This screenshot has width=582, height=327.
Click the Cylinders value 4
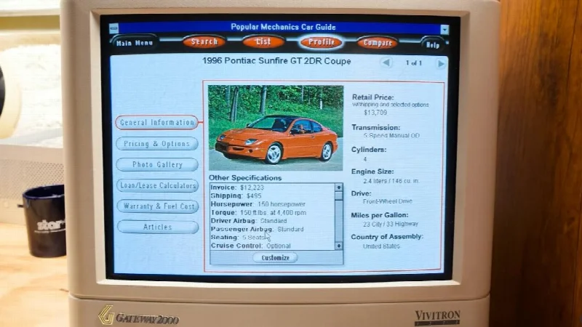pos(365,159)
